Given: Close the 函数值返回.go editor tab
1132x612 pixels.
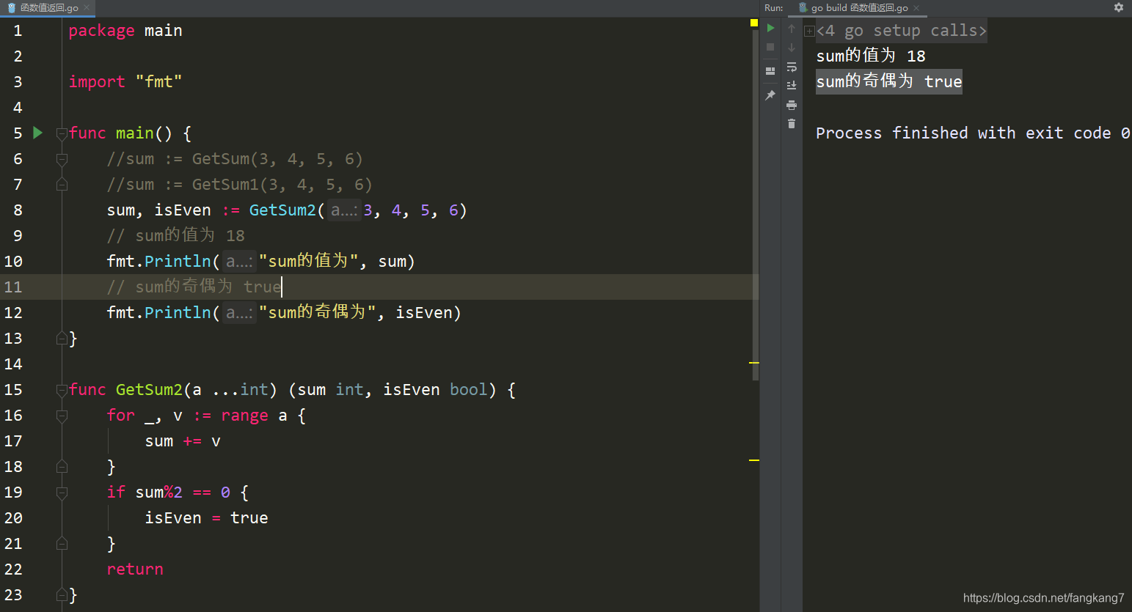Looking at the screenshot, I should pos(87,8).
